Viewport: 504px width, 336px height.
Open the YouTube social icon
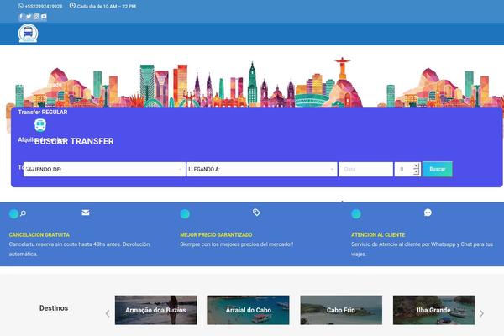(x=44, y=17)
